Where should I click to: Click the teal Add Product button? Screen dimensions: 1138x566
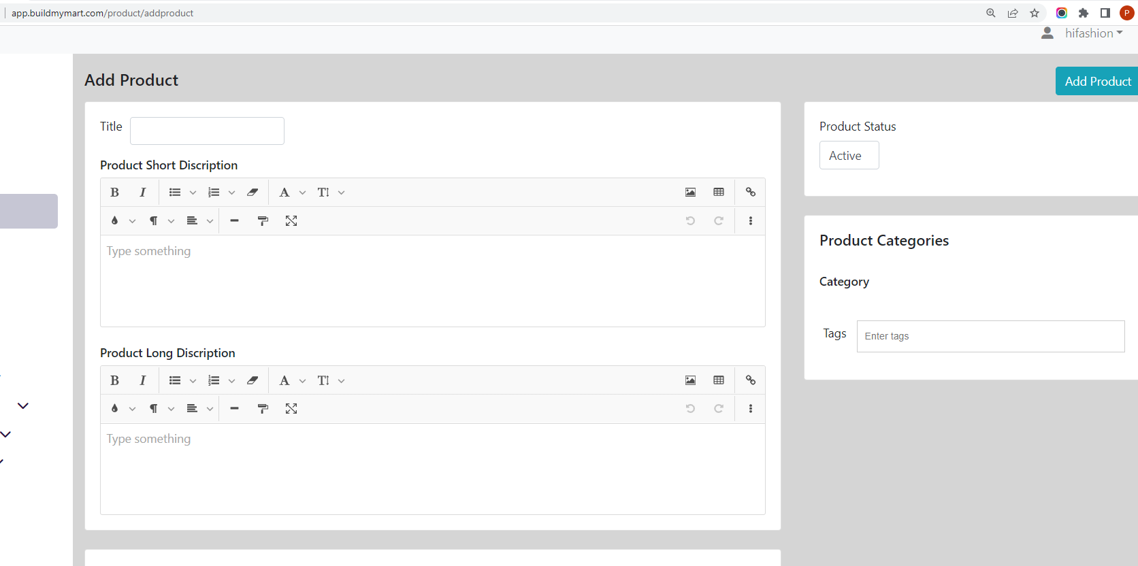pyautogui.click(x=1097, y=81)
